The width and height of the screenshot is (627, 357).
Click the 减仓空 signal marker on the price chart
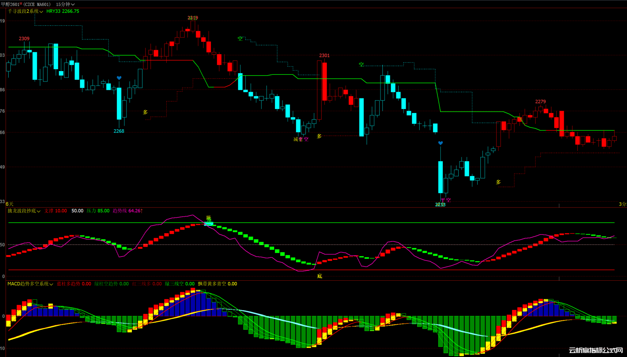click(x=301, y=139)
